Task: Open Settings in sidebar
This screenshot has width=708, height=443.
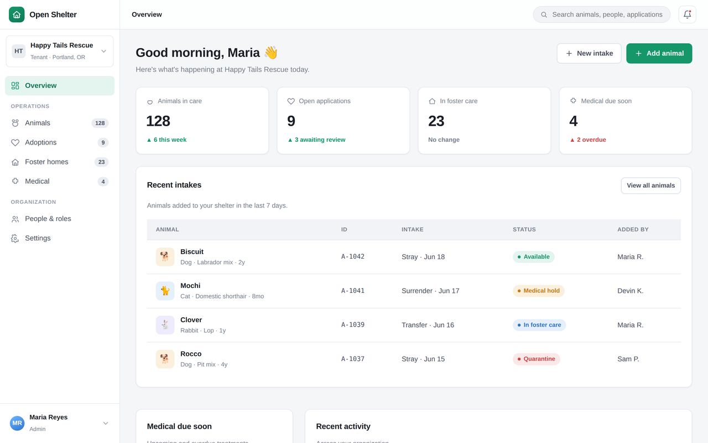Action: (x=60, y=238)
